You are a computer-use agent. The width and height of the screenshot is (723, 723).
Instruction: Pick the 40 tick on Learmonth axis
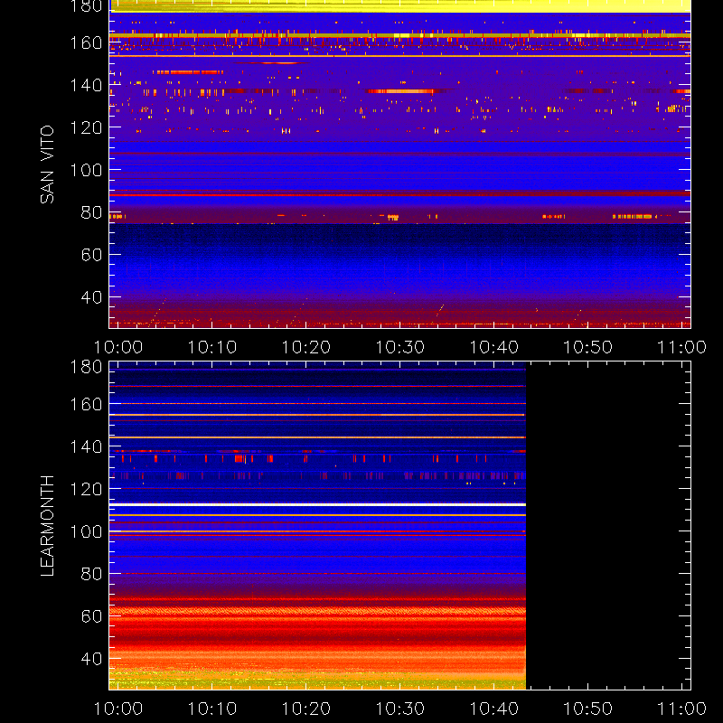[91, 659]
